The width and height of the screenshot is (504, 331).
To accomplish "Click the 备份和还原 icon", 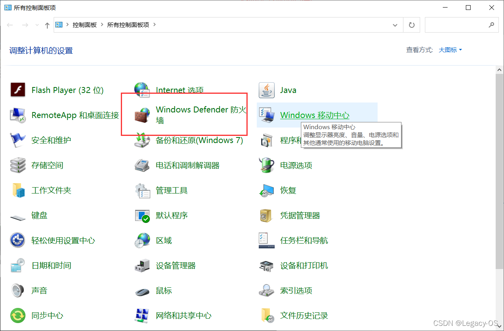I will click(x=142, y=140).
